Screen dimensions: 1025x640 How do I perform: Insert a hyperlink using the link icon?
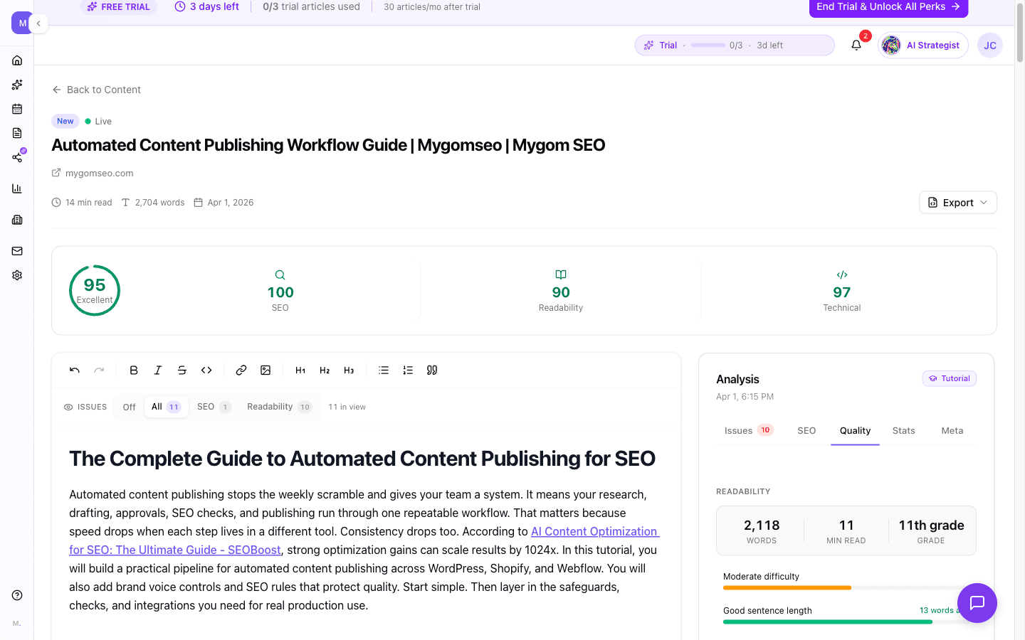(x=241, y=370)
